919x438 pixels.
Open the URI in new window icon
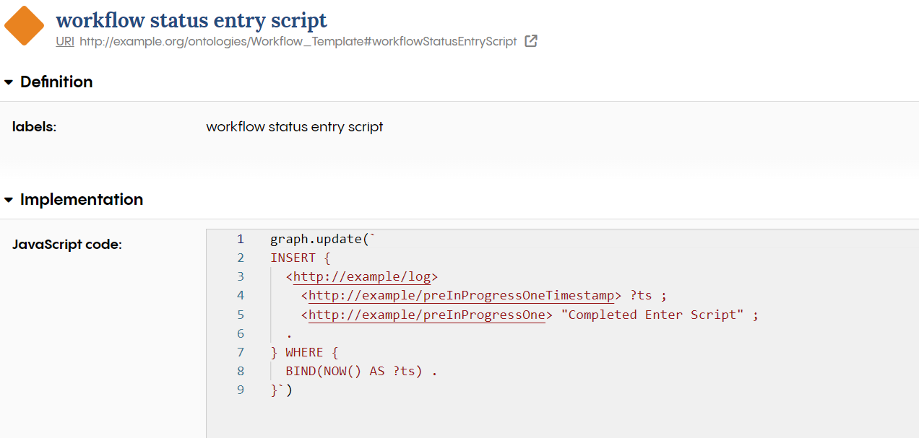[x=531, y=41]
